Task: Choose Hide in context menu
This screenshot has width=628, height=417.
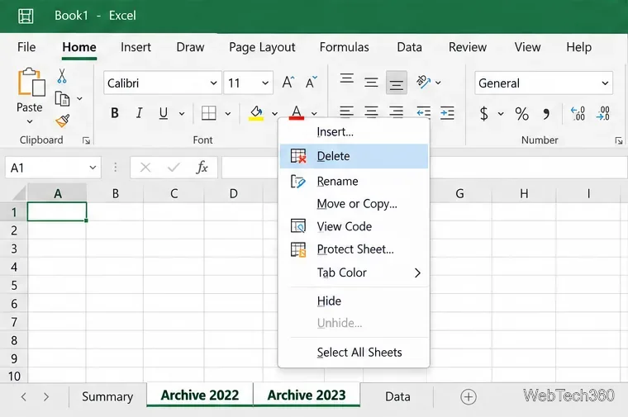Action: tap(354, 301)
